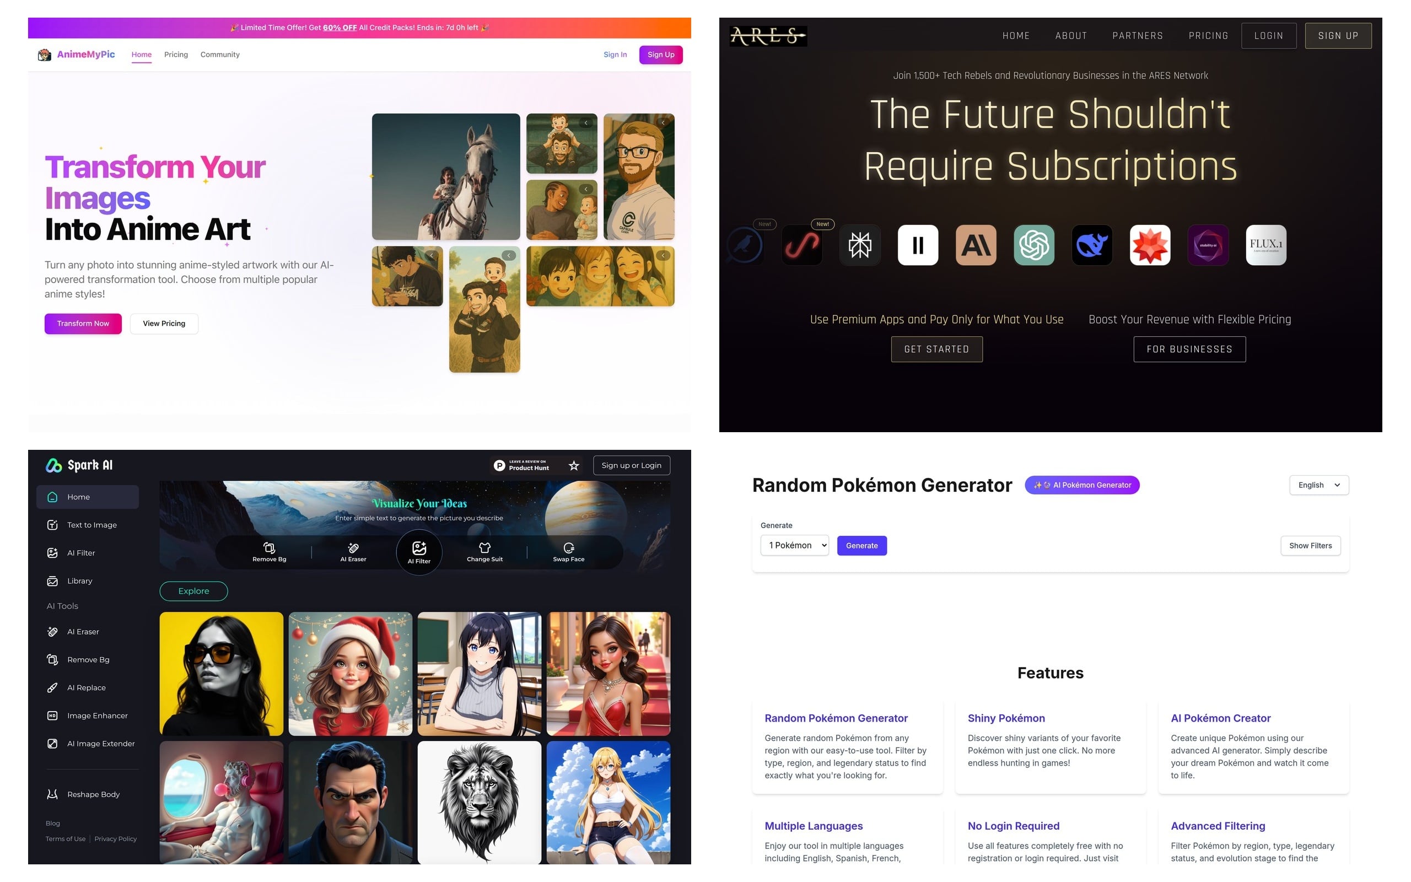The image size is (1411, 882).
Task: Select the red squiggle app marked New
Action: pyautogui.click(x=802, y=245)
